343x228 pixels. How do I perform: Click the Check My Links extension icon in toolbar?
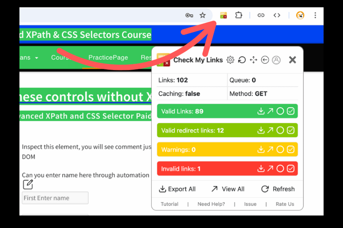point(223,16)
